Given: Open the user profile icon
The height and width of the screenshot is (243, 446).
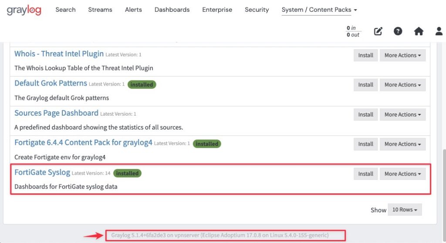Looking at the screenshot, I should (x=439, y=31).
